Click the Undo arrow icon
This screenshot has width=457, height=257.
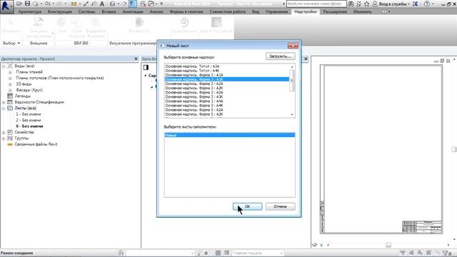coord(48,4)
